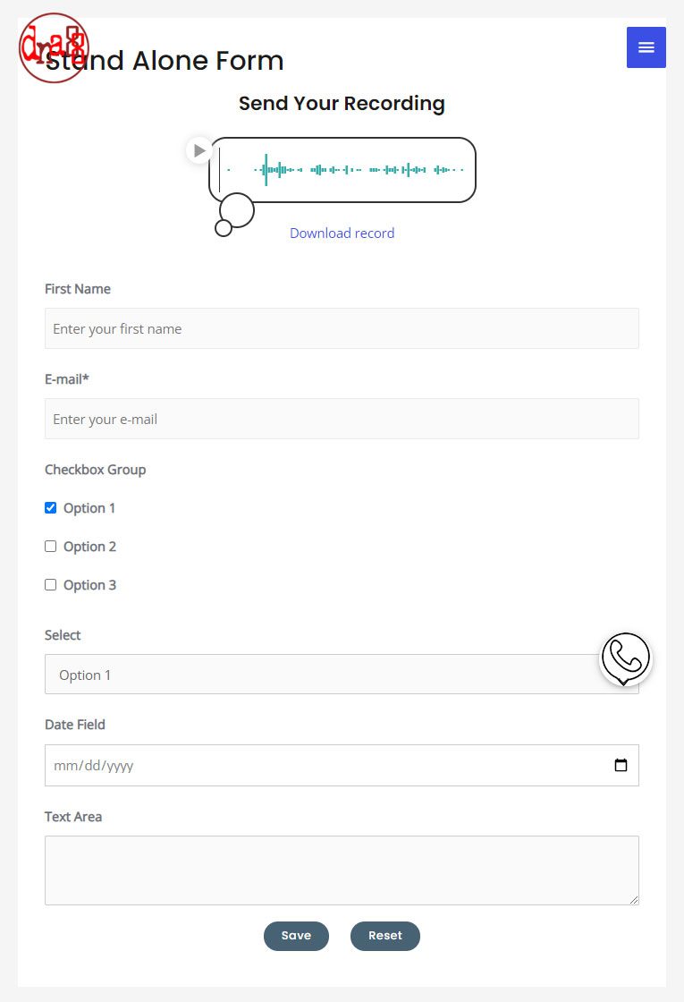
Task: Focus the E-mail input field
Action: (x=342, y=419)
